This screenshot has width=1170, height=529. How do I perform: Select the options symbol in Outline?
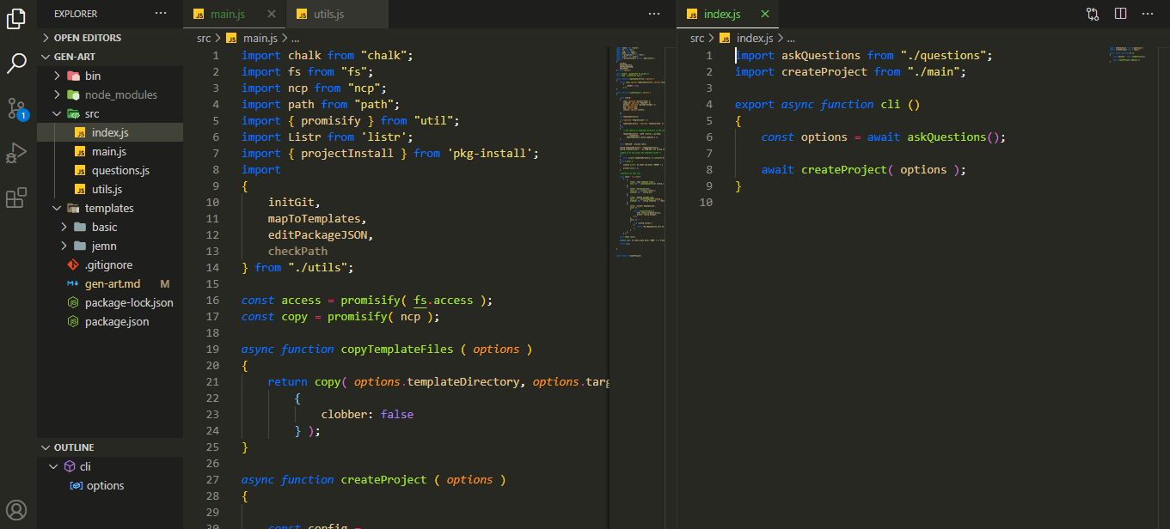coord(105,485)
